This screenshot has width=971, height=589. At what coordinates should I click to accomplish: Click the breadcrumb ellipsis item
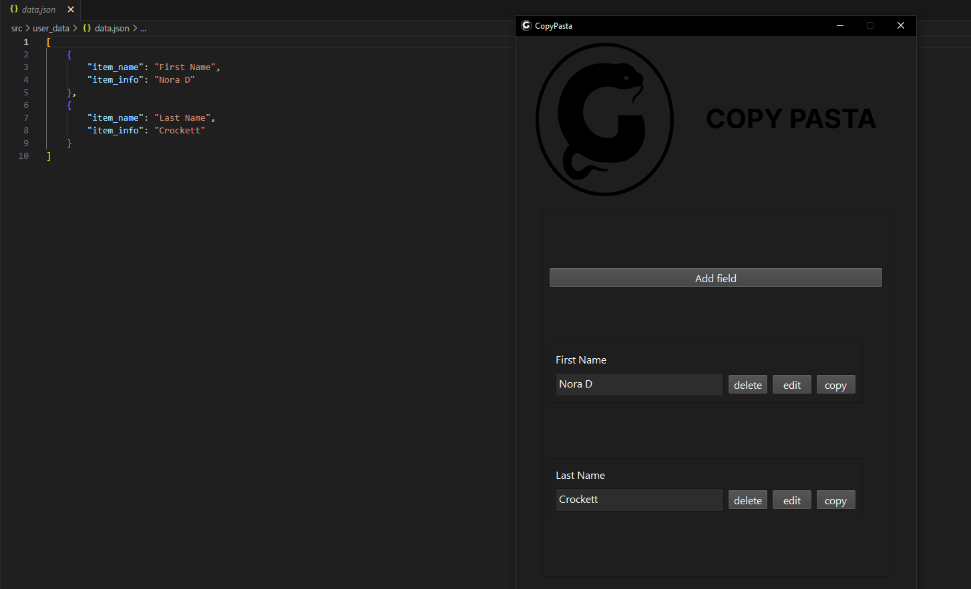click(x=143, y=28)
